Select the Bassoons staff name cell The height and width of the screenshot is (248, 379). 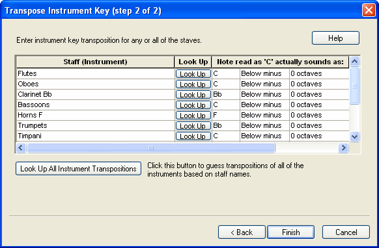(x=96, y=105)
